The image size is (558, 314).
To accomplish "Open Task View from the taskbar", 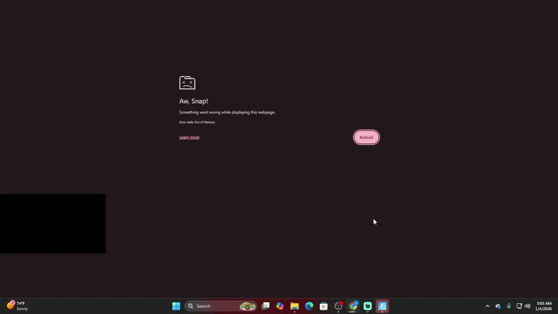I will pyautogui.click(x=265, y=306).
